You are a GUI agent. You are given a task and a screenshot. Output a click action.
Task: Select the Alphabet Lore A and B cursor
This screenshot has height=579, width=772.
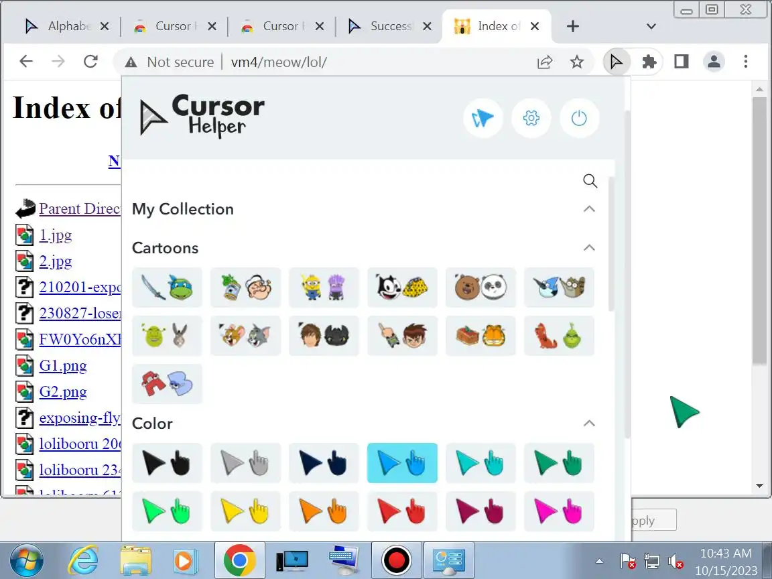(167, 384)
